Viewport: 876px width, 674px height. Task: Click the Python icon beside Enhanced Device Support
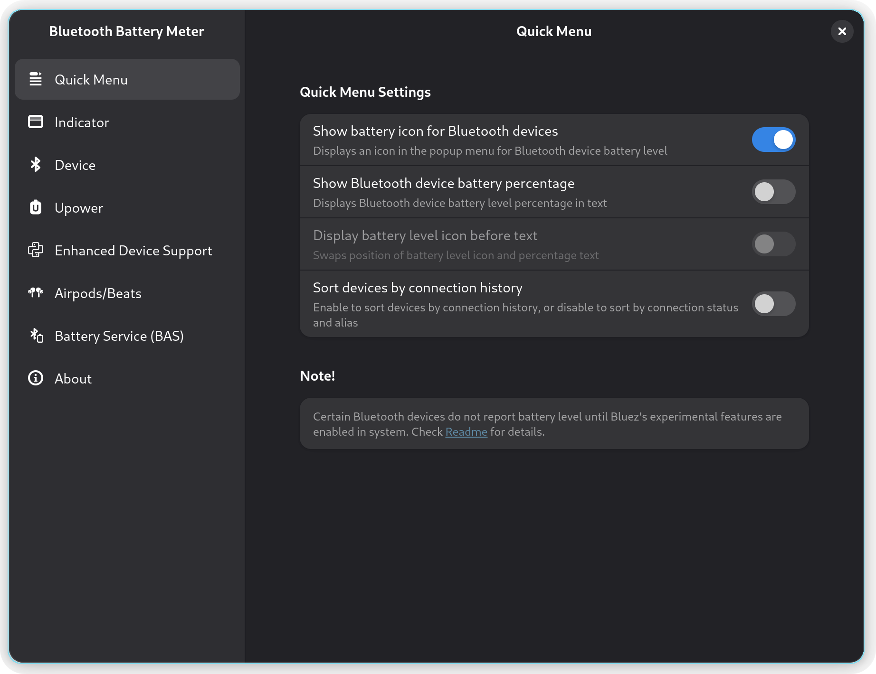36,250
